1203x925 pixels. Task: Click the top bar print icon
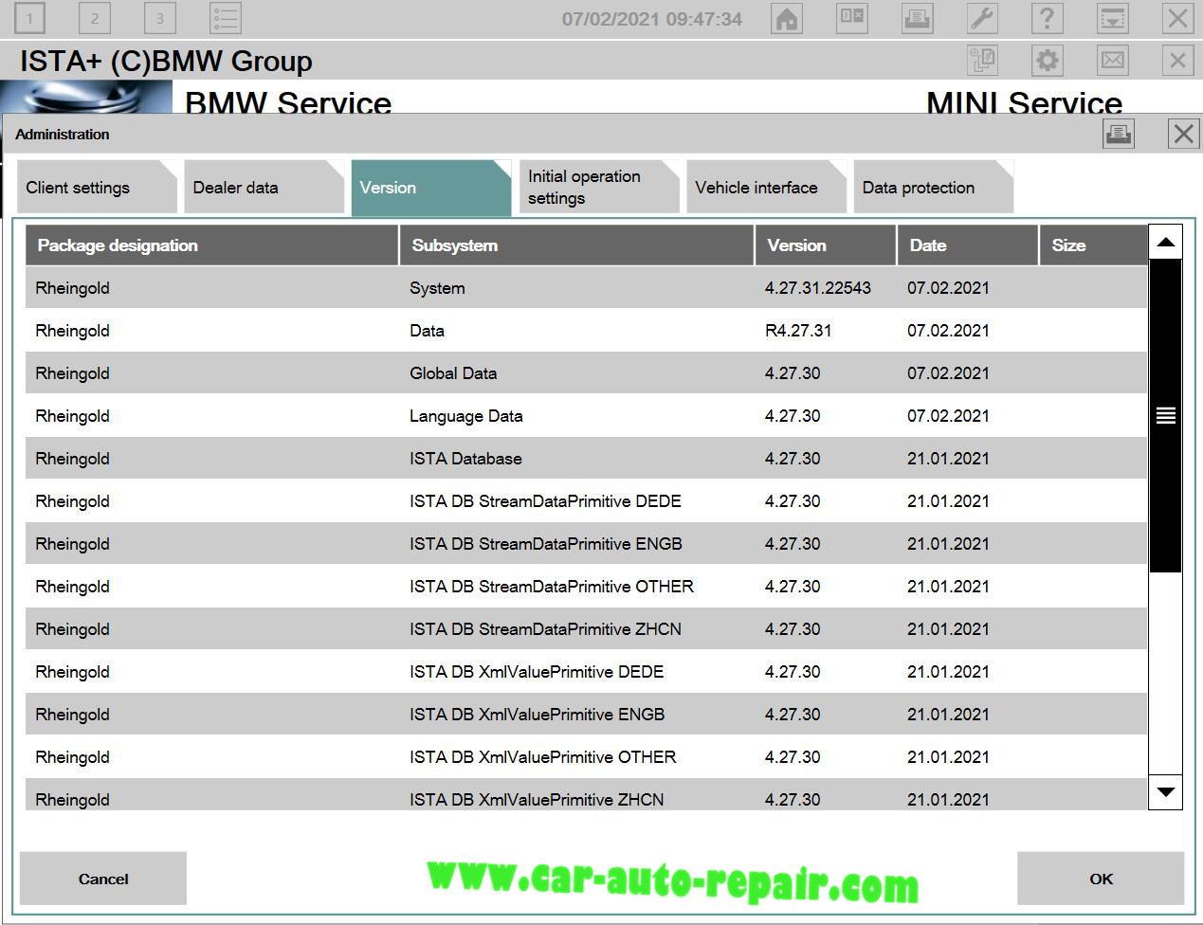(917, 18)
